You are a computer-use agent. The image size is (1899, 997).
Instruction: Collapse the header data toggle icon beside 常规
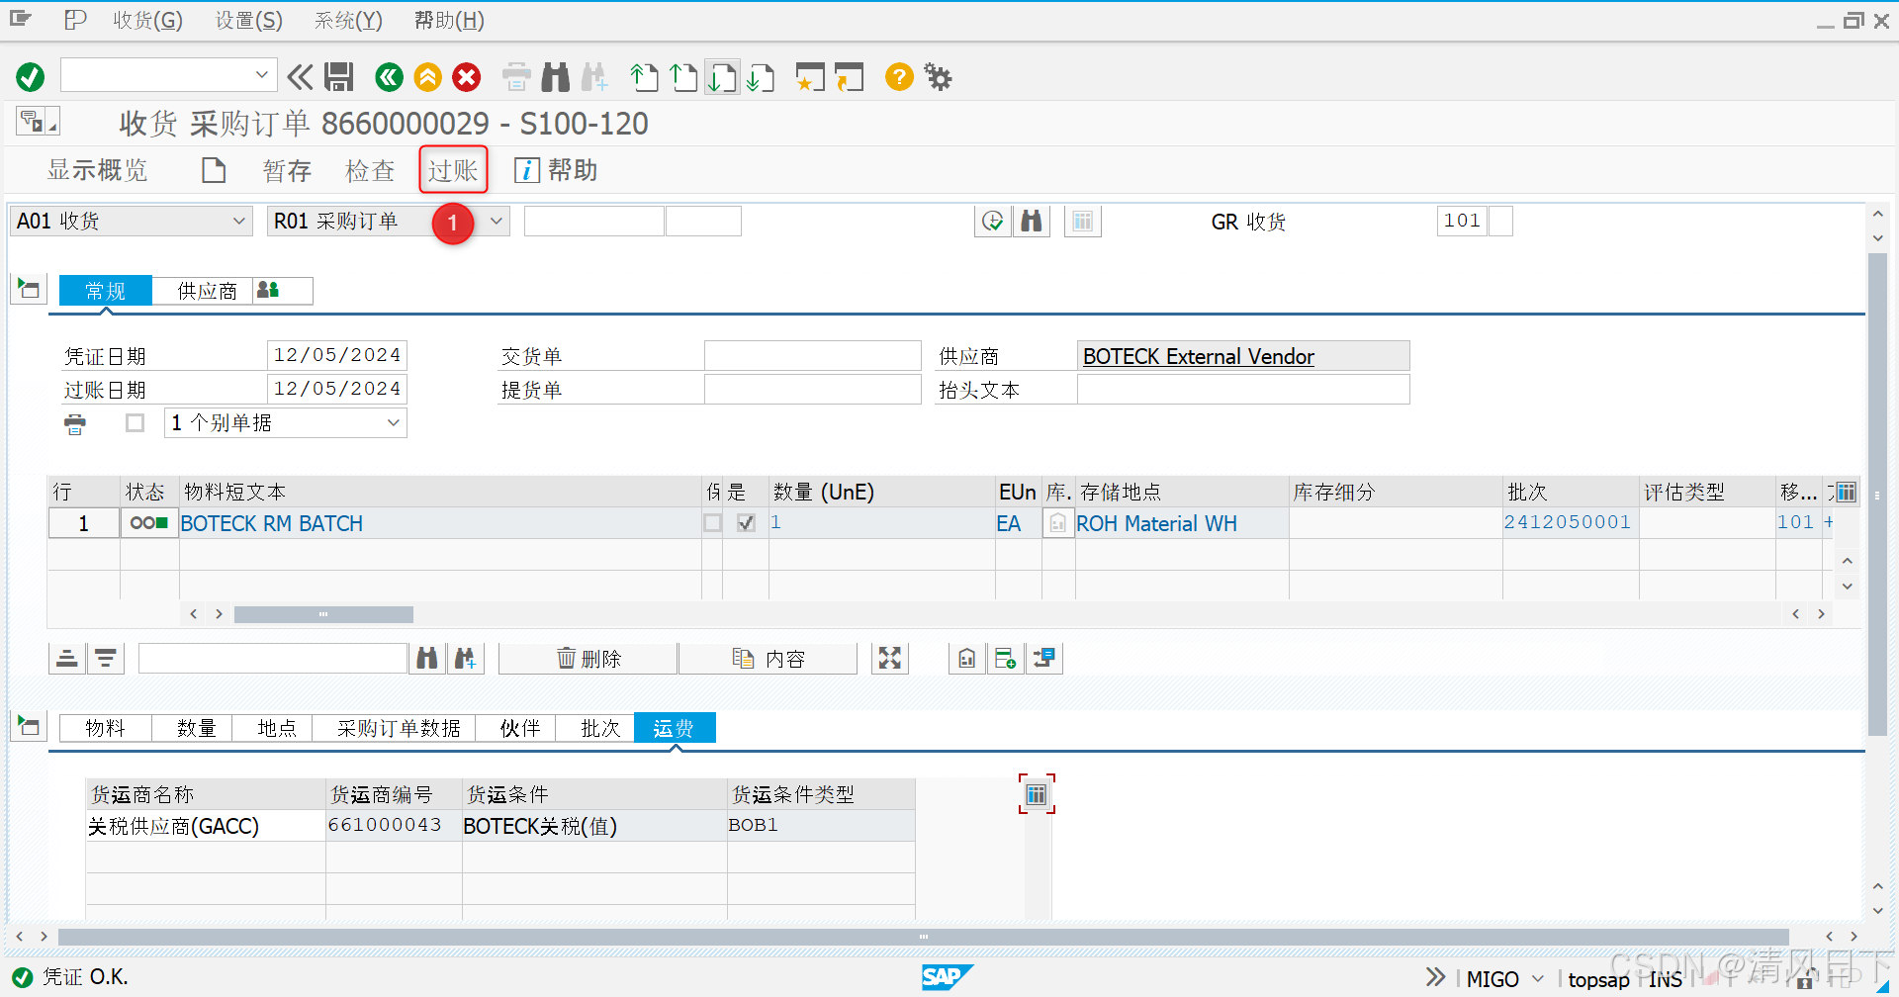click(x=29, y=289)
